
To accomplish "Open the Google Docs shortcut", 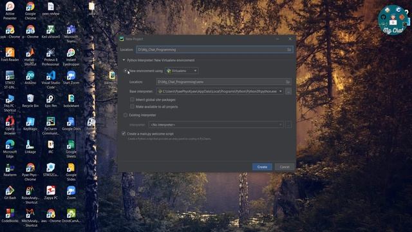I will click(71, 124).
